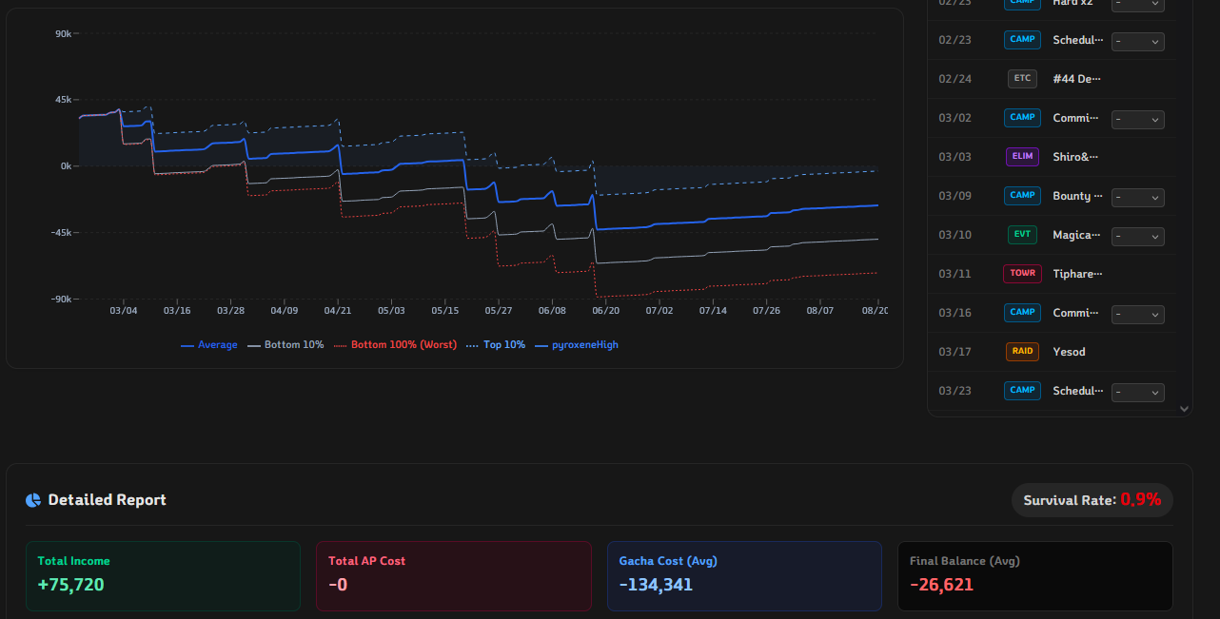Click the '05/15' x-axis date label
Viewport: 1220px width, 619px height.
(445, 311)
